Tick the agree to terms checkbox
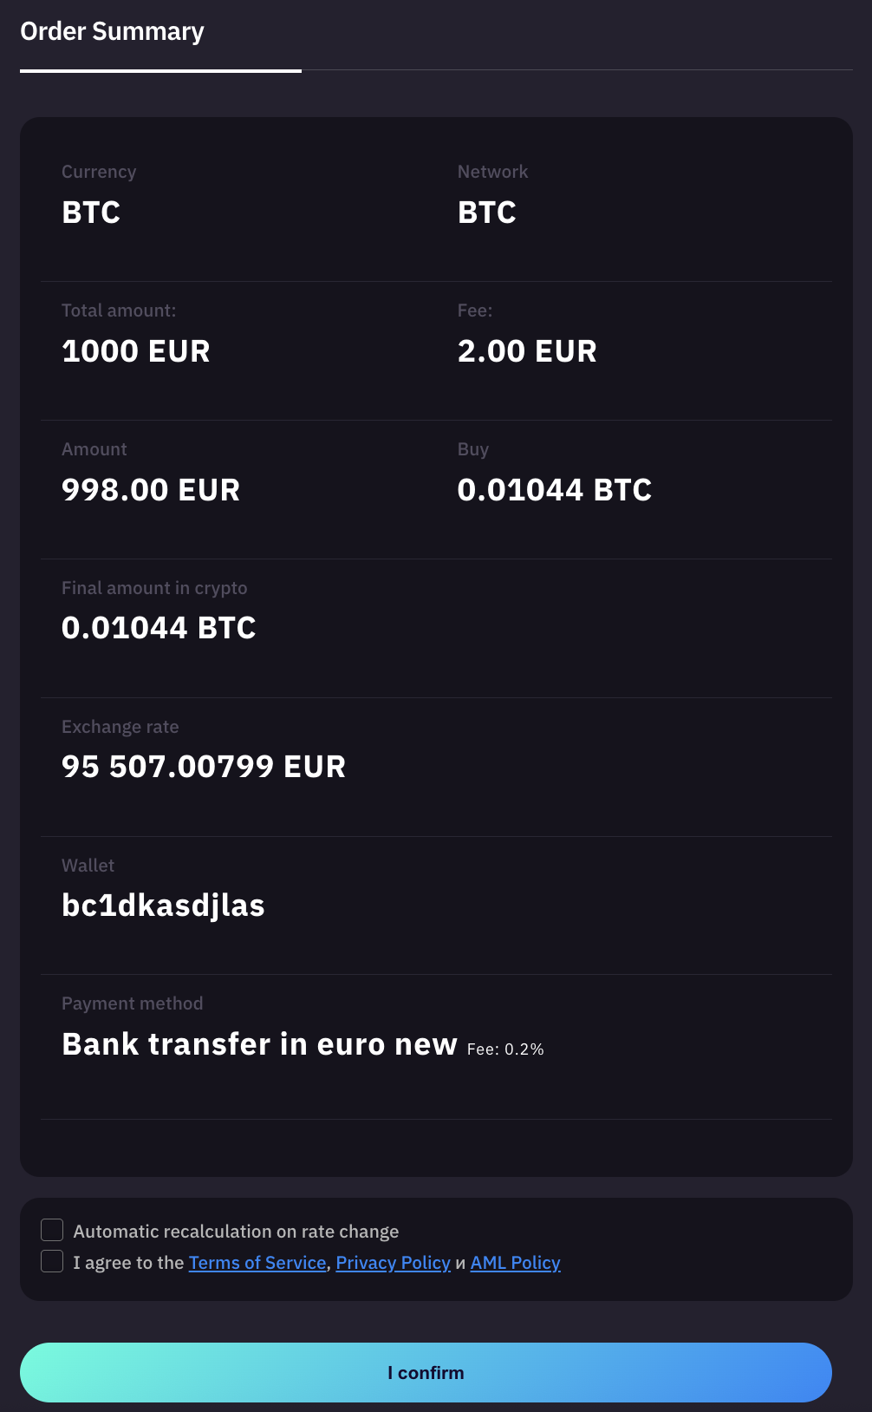Screen dimensions: 872x1412 [x=52, y=1261]
